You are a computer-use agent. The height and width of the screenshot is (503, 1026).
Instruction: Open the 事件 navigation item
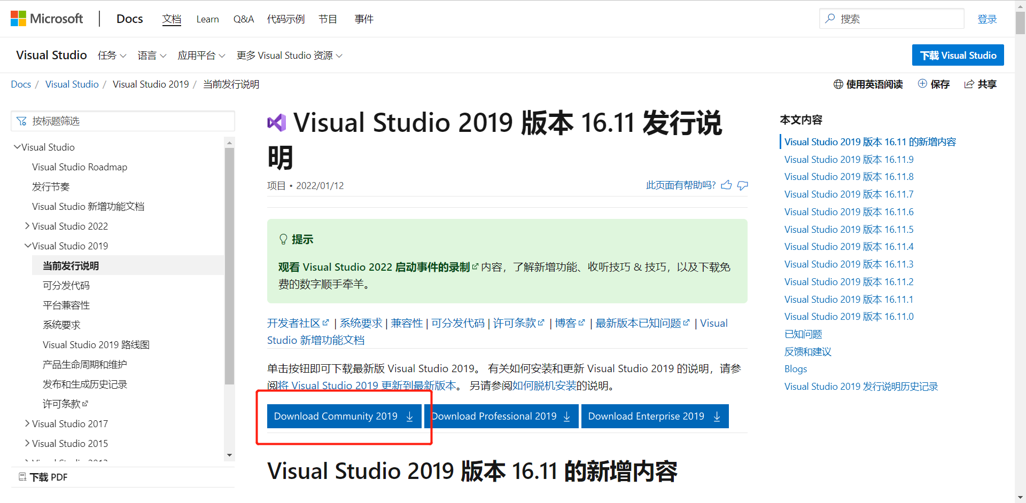click(x=364, y=19)
